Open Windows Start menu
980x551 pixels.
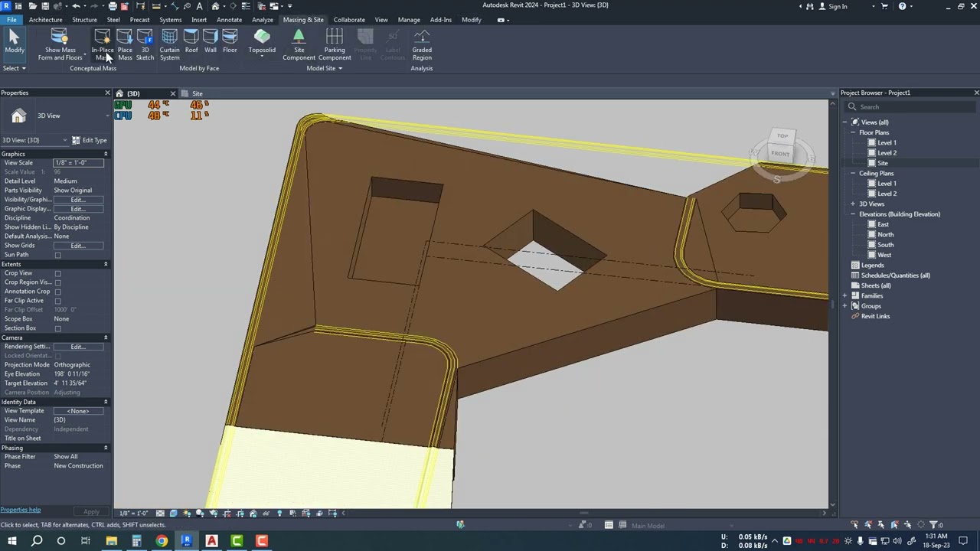(x=11, y=541)
